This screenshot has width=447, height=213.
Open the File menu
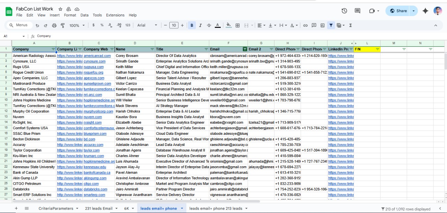[19, 15]
